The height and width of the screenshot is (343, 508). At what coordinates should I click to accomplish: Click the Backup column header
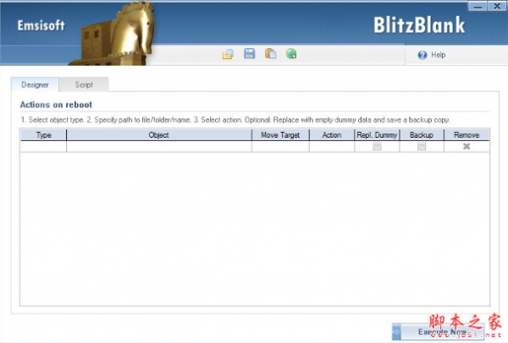point(422,135)
